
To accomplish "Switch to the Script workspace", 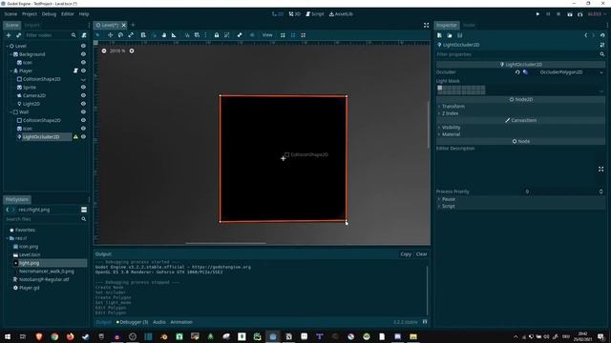I will [315, 14].
